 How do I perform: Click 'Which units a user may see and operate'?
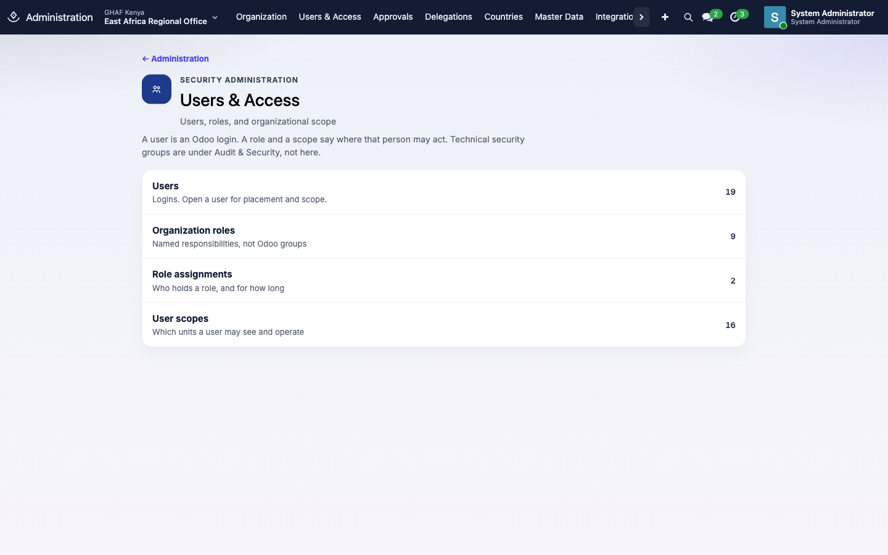pos(228,332)
